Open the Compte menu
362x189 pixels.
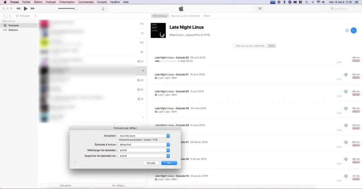102,2
